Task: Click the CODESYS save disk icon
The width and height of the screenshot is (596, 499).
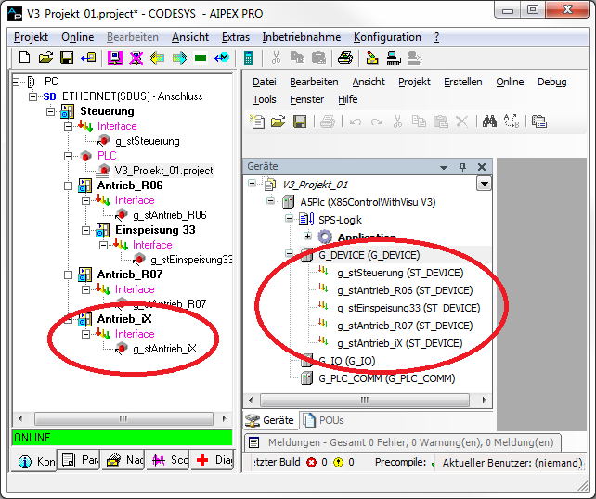Action: click(300, 122)
